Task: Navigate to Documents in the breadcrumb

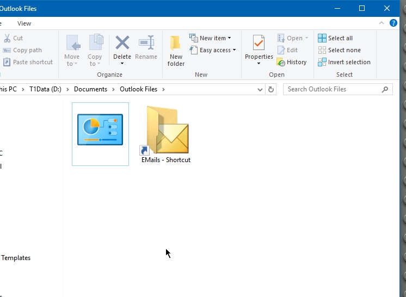Action: 90,89
